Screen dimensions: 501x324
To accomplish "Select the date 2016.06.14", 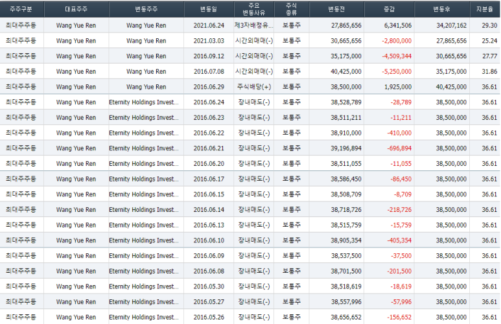I will [x=209, y=210].
